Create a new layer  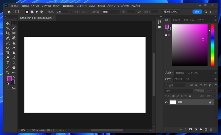[206, 129]
